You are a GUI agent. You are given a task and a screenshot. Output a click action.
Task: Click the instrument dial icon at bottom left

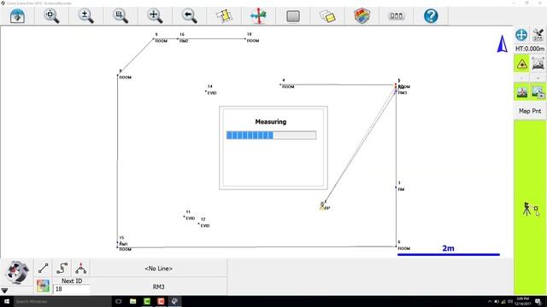[17, 272]
